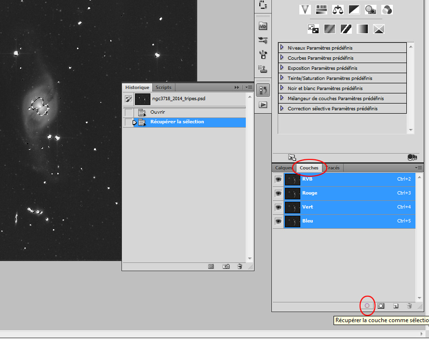Expand Noir et blanc Paramètres prédéfinis

click(x=282, y=88)
